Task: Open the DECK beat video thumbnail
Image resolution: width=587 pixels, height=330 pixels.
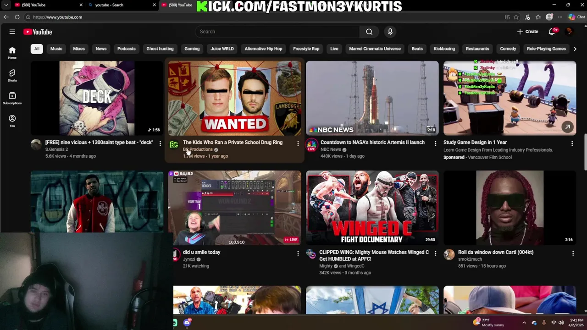Action: [x=97, y=98]
